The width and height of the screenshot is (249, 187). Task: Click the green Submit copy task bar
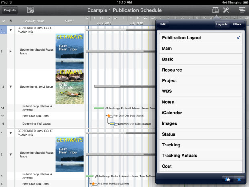tap(99, 108)
